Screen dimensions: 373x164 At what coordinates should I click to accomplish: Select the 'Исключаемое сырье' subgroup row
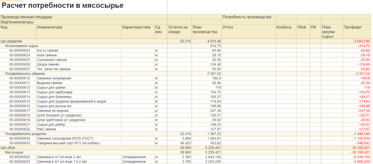tap(185, 46)
